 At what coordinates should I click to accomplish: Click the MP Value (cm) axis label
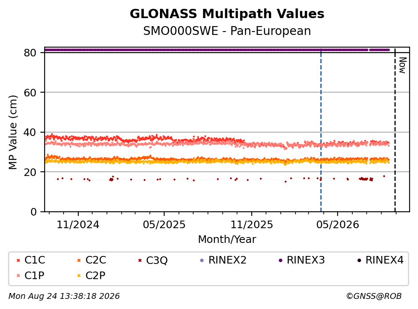tap(13, 132)
